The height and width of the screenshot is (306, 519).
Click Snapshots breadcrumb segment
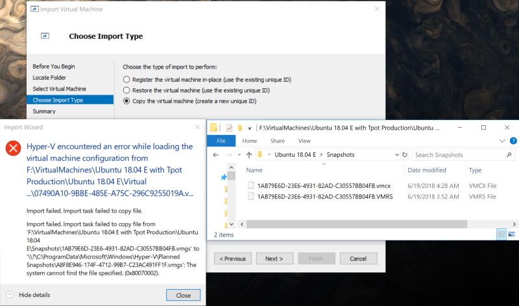[340, 154]
